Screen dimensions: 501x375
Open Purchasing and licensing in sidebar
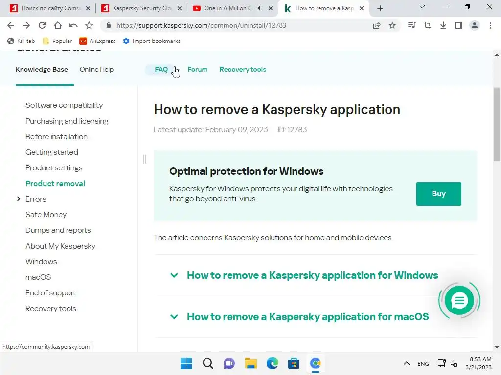coord(67,121)
